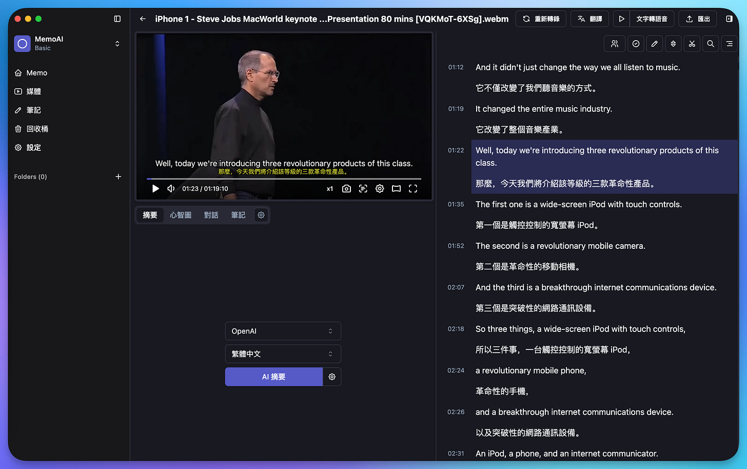Open the 繁體中文 language dropdown
The height and width of the screenshot is (469, 747).
pos(283,354)
